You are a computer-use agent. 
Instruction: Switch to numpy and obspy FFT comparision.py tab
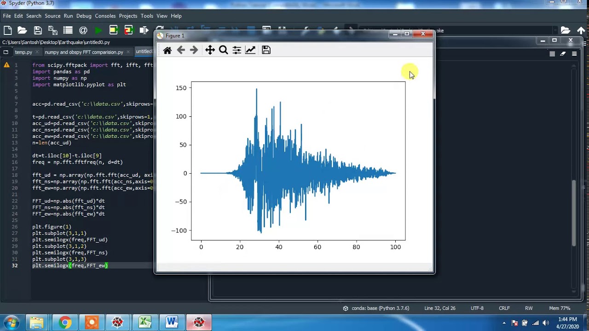point(84,52)
